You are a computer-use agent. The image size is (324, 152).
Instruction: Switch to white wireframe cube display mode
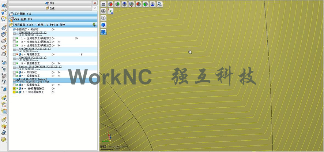pos(103,18)
